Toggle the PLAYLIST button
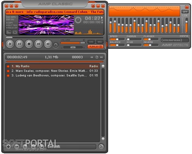The height and width of the screenshot is (154, 192). 96,47
